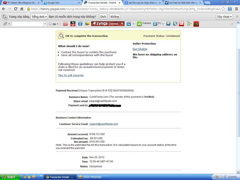Viewport: 240px width, 180px height.
Task: Open the new tab button
Action: point(207,3)
